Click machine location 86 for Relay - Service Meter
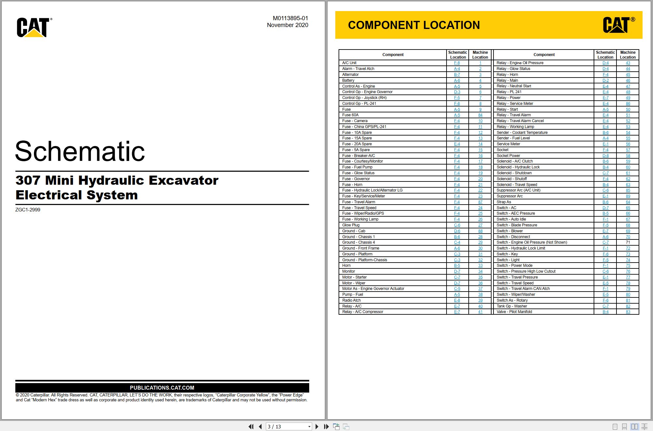The height and width of the screenshot is (431, 653). pos(628,104)
